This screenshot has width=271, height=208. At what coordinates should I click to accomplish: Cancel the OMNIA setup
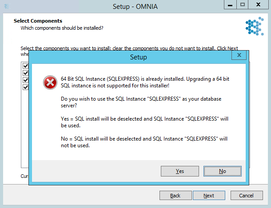(x=247, y=196)
